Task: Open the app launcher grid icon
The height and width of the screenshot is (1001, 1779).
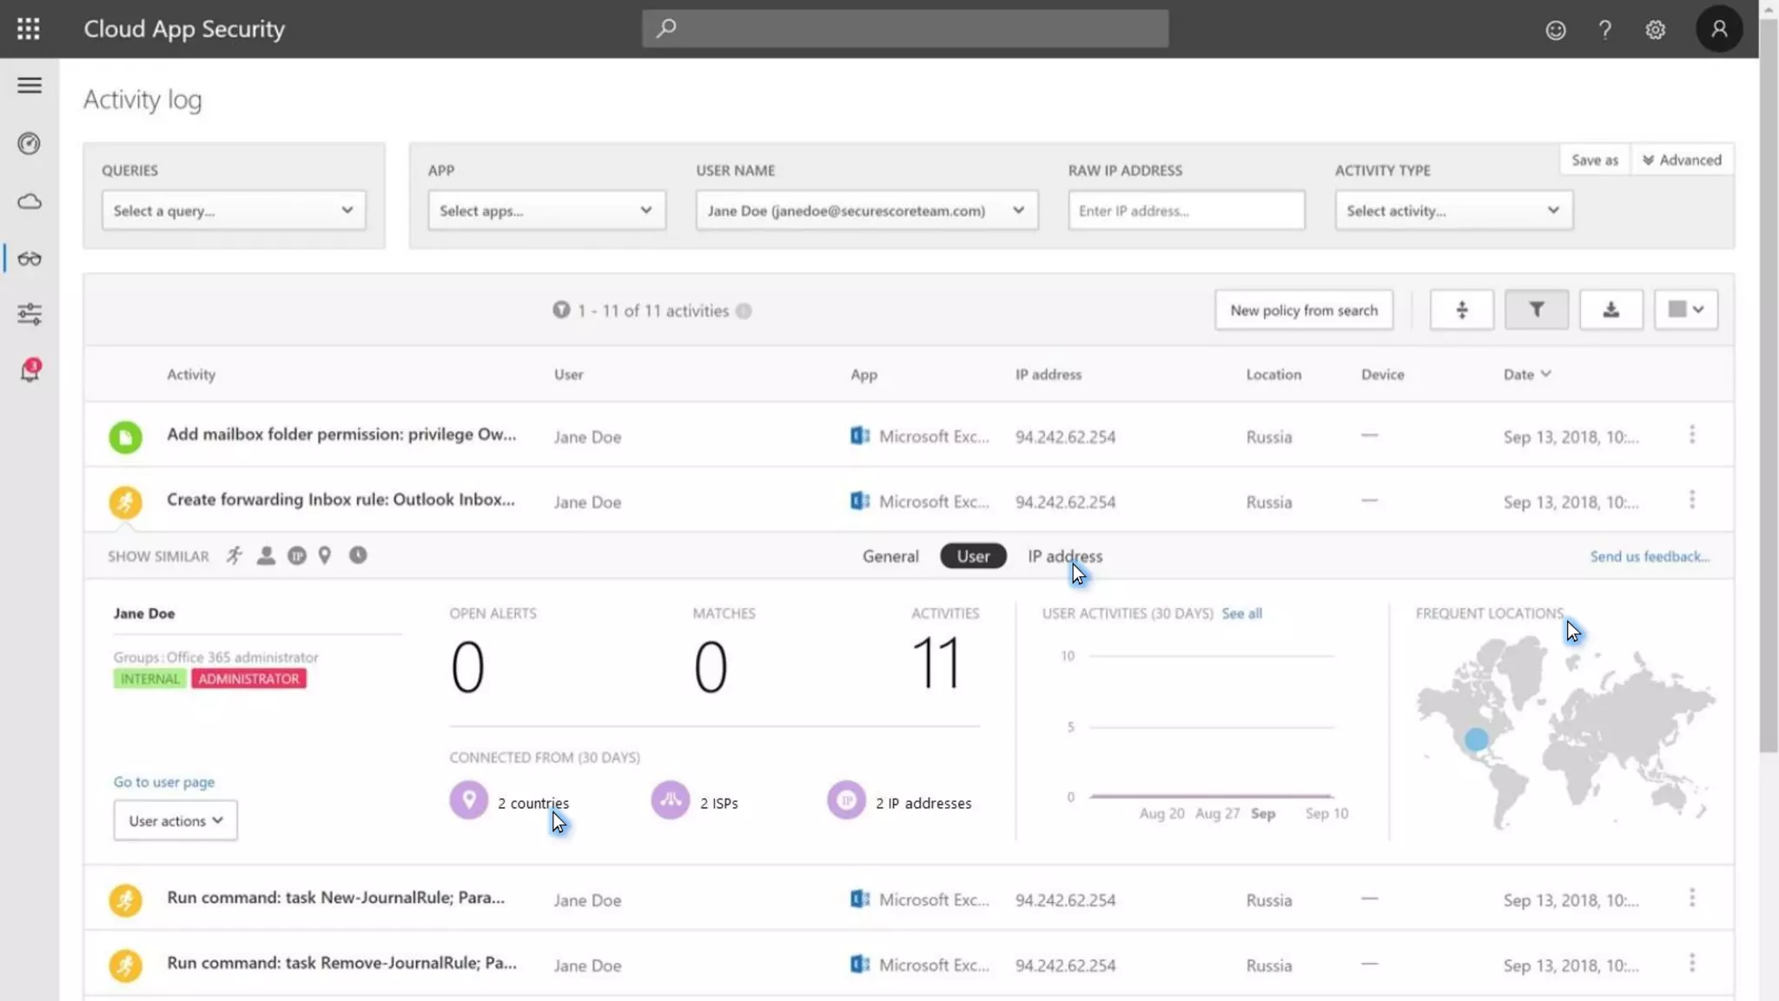Action: pos(29,29)
